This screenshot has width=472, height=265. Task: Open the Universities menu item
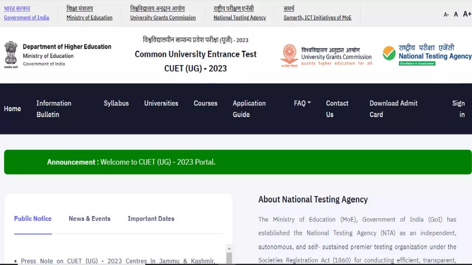[161, 103]
